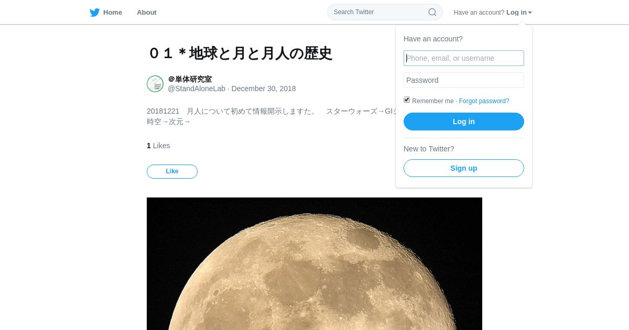Open the @単体研究室 author name
Image resolution: width=629 pixels, height=330 pixels.
[x=190, y=79]
